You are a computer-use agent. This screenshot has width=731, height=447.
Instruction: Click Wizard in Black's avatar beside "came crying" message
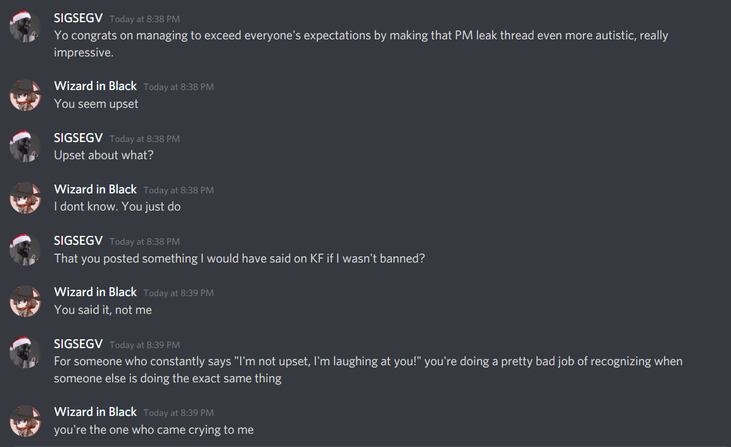click(x=25, y=421)
